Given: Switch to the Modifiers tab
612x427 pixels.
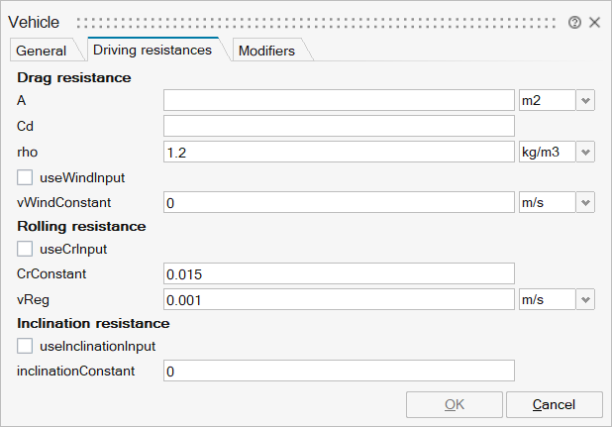Looking at the screenshot, I should coord(266,51).
